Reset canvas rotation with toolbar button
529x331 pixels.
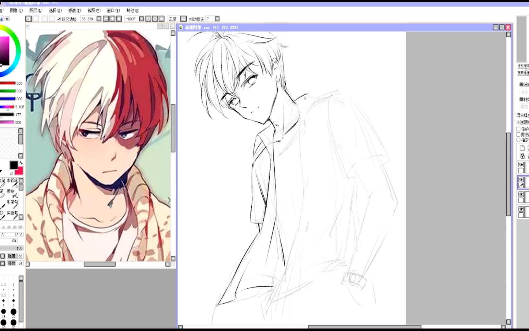(162, 19)
